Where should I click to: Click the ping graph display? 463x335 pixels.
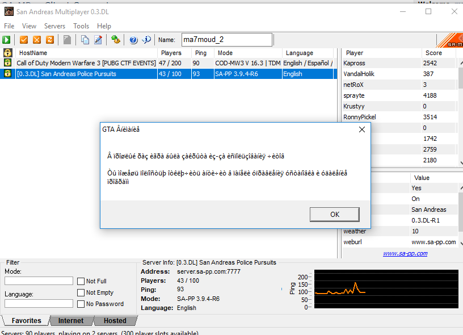(x=386, y=289)
